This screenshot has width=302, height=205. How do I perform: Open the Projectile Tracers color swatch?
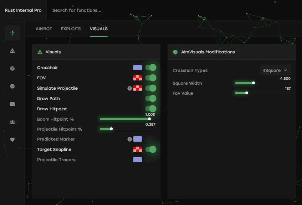click(x=138, y=159)
